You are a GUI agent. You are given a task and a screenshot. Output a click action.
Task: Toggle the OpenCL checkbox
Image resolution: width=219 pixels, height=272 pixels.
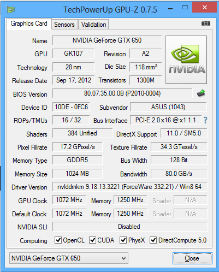(58, 240)
